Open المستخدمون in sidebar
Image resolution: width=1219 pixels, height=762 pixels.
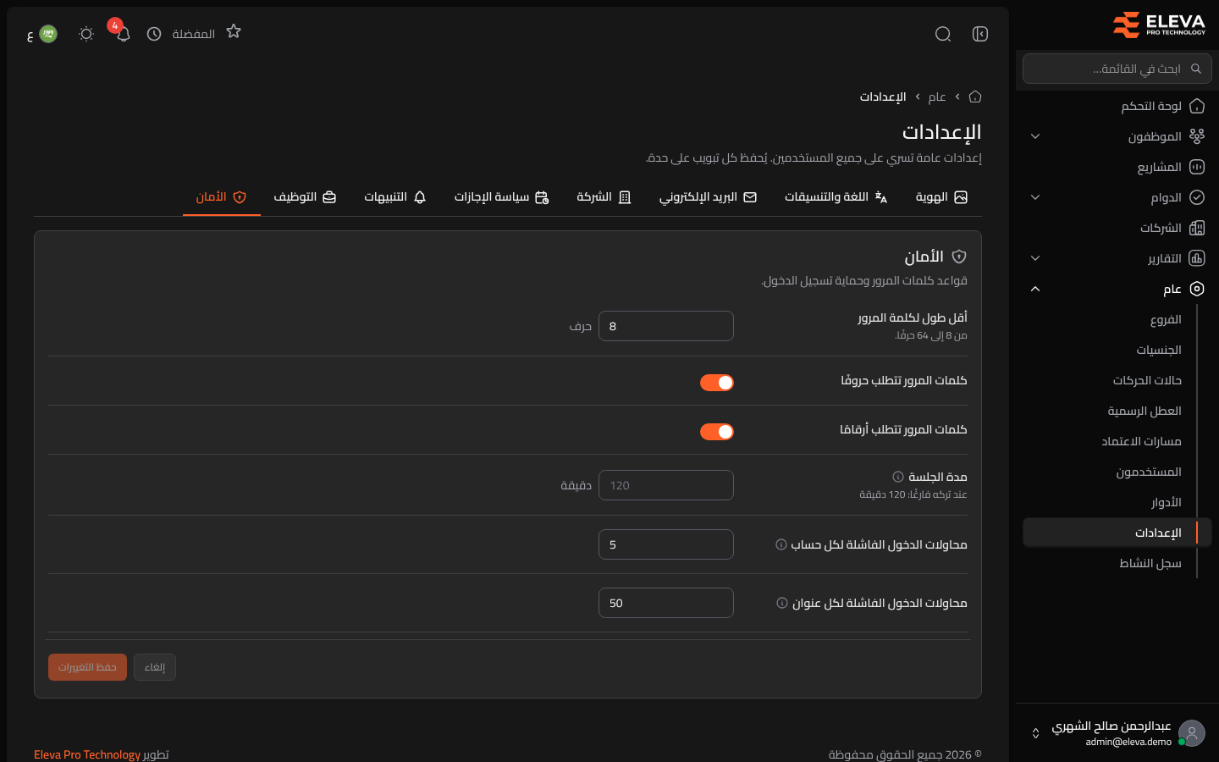pos(1117,472)
